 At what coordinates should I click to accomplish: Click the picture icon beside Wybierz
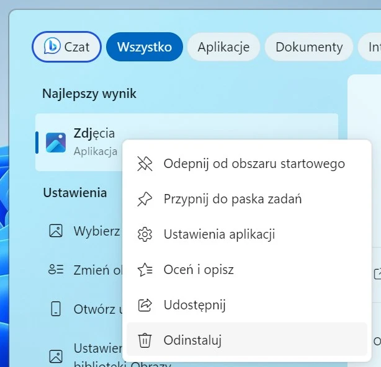(x=56, y=231)
